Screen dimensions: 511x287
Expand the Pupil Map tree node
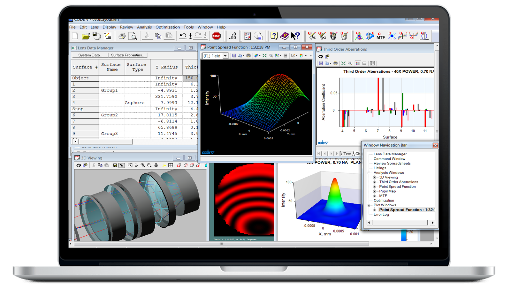pyautogui.click(x=375, y=191)
